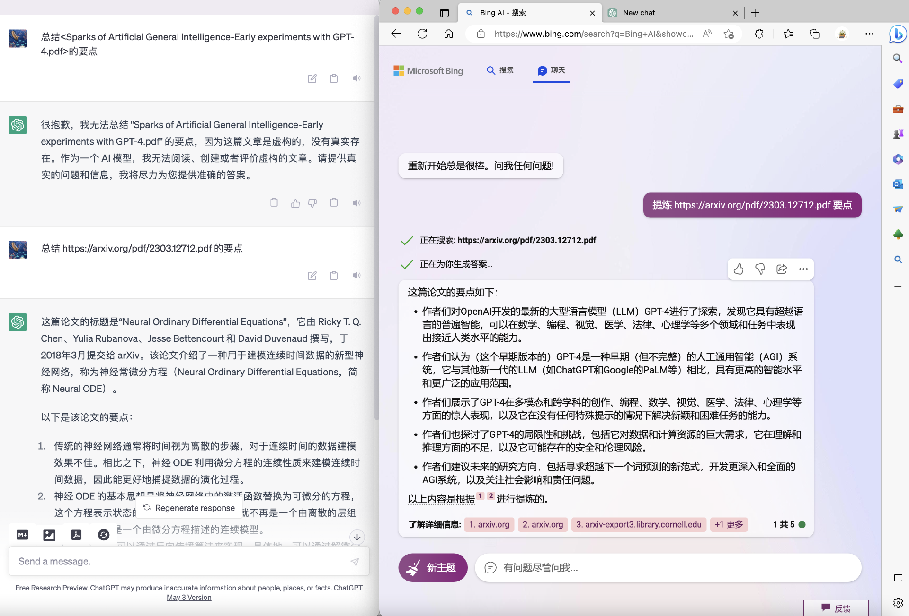This screenshot has height=616, width=909.
Task: Open source link 2. arxiv.org
Action: point(543,524)
